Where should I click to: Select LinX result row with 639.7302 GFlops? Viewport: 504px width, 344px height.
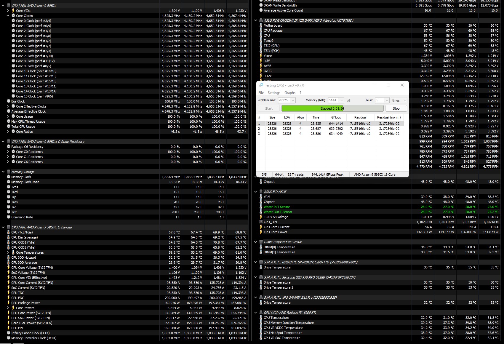click(330, 129)
